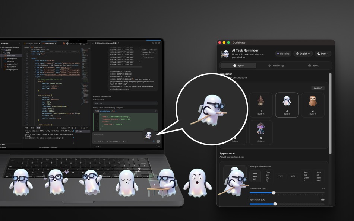Screen dimensions: 354x221
Task: Open the English language dropdown
Action: (303, 54)
